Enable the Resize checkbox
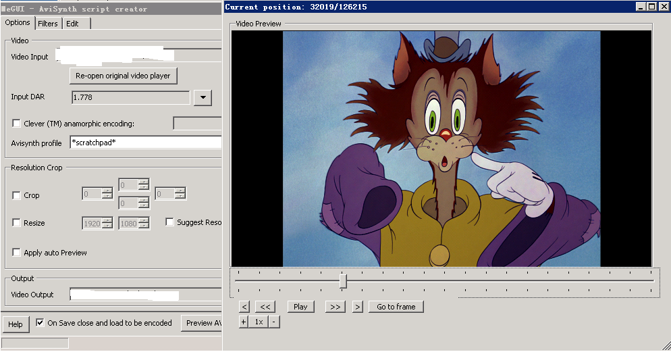 coord(16,223)
